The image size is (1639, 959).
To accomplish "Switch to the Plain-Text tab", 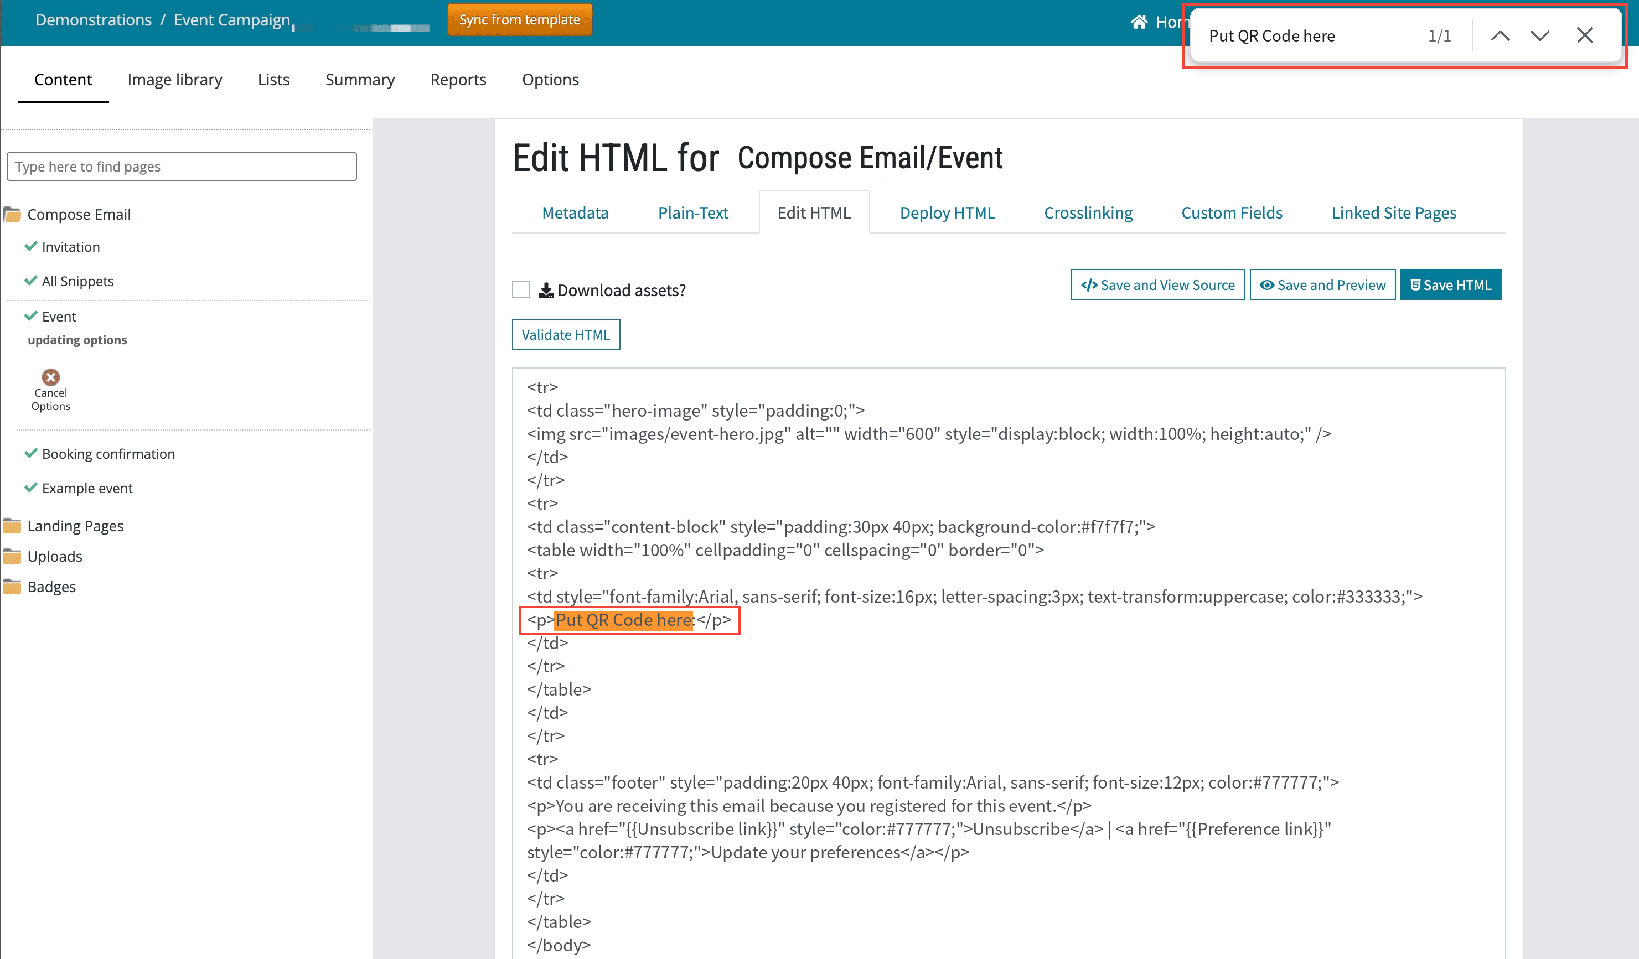I will click(x=692, y=212).
